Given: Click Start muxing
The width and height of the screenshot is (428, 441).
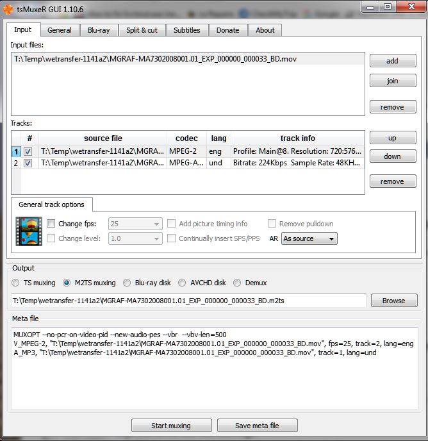Looking at the screenshot, I should click(x=171, y=426).
